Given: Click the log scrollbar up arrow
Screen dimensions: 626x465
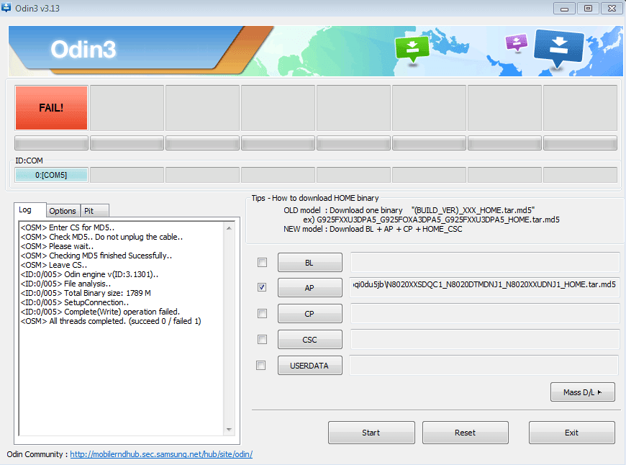Looking at the screenshot, I should coord(229,228).
